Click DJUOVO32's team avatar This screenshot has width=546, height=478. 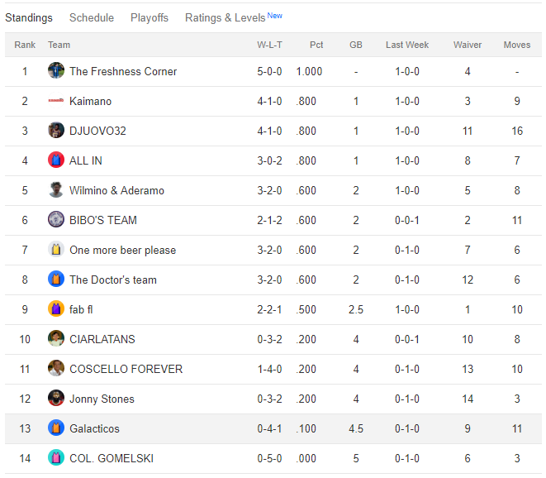56,131
